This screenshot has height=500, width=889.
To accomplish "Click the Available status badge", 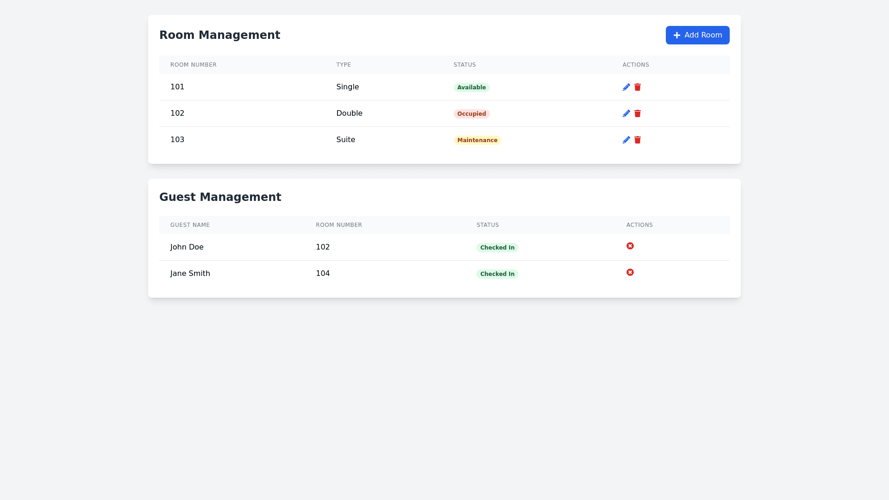I will (x=471, y=87).
